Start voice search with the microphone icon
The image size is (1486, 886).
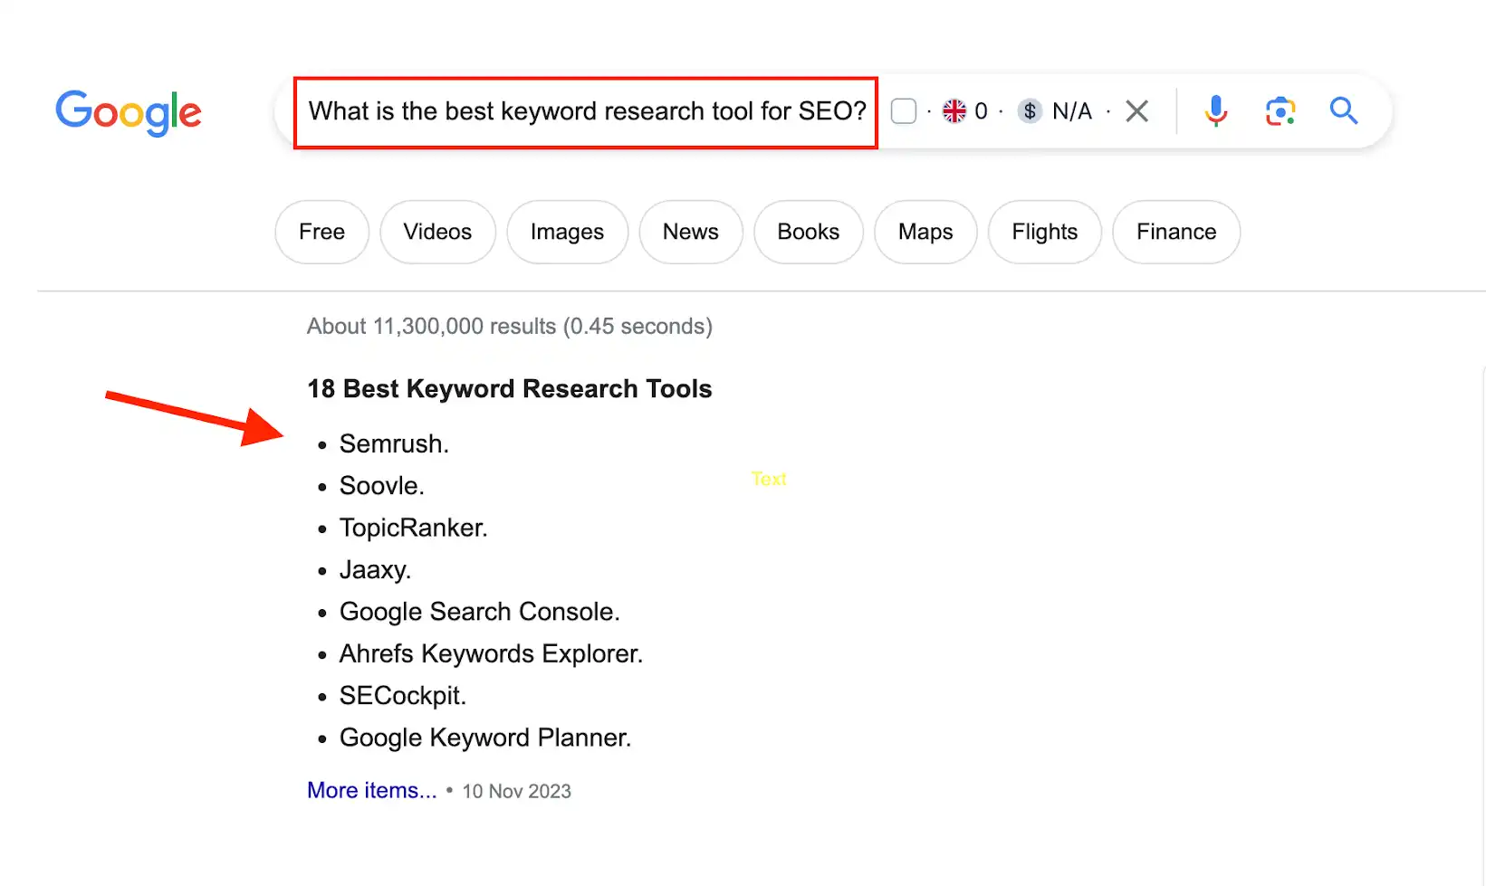click(1216, 111)
